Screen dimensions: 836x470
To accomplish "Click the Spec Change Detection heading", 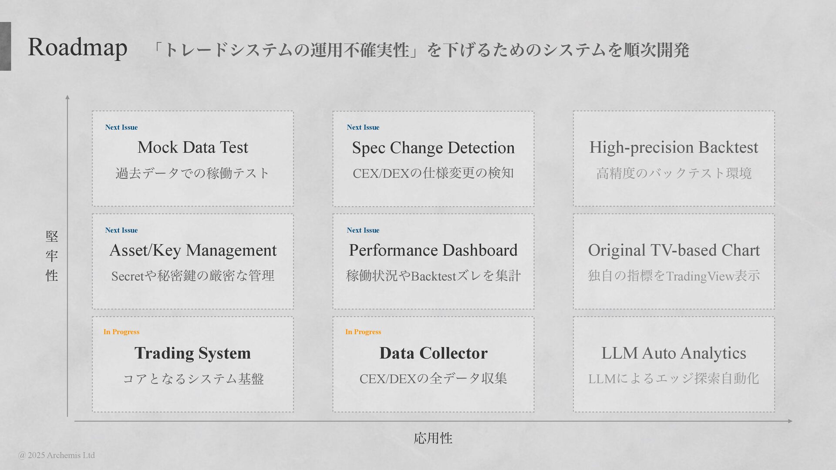I will pos(433,148).
